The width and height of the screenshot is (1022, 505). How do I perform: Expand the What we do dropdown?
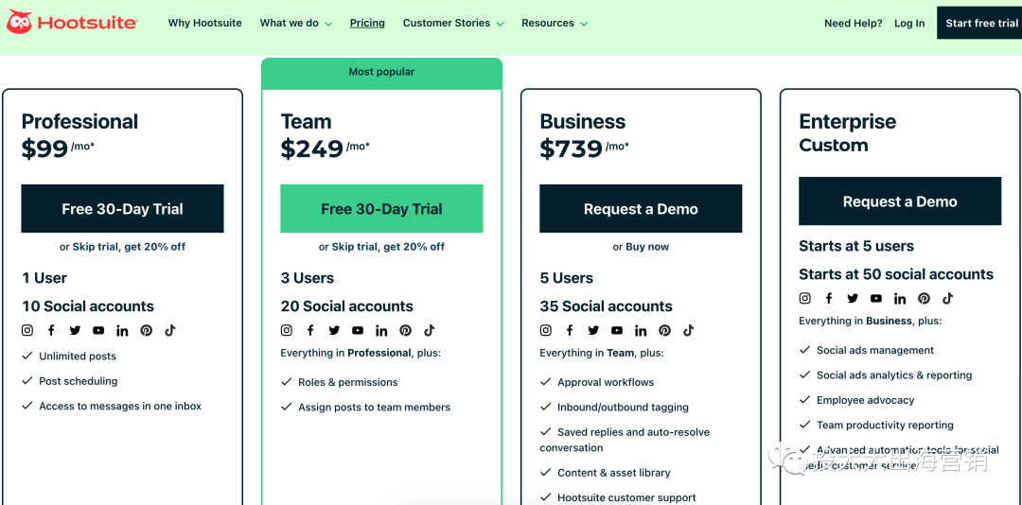[x=296, y=24]
